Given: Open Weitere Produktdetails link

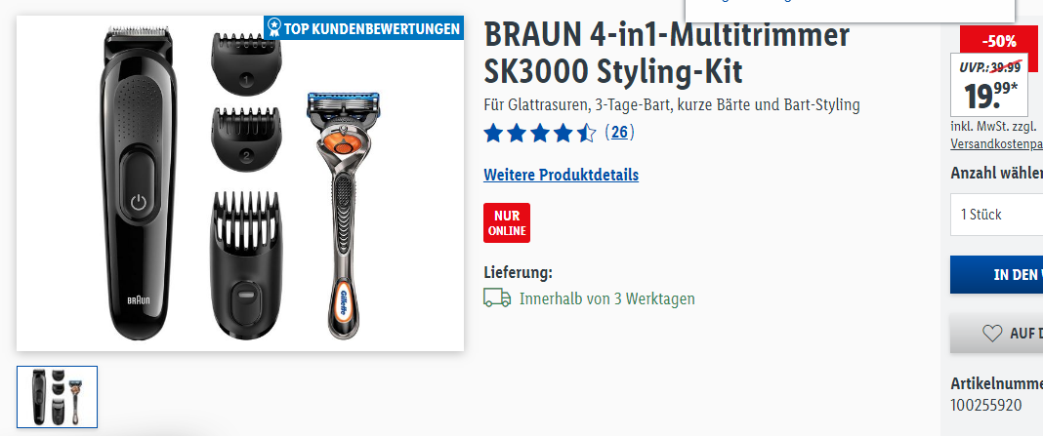Looking at the screenshot, I should [561, 175].
